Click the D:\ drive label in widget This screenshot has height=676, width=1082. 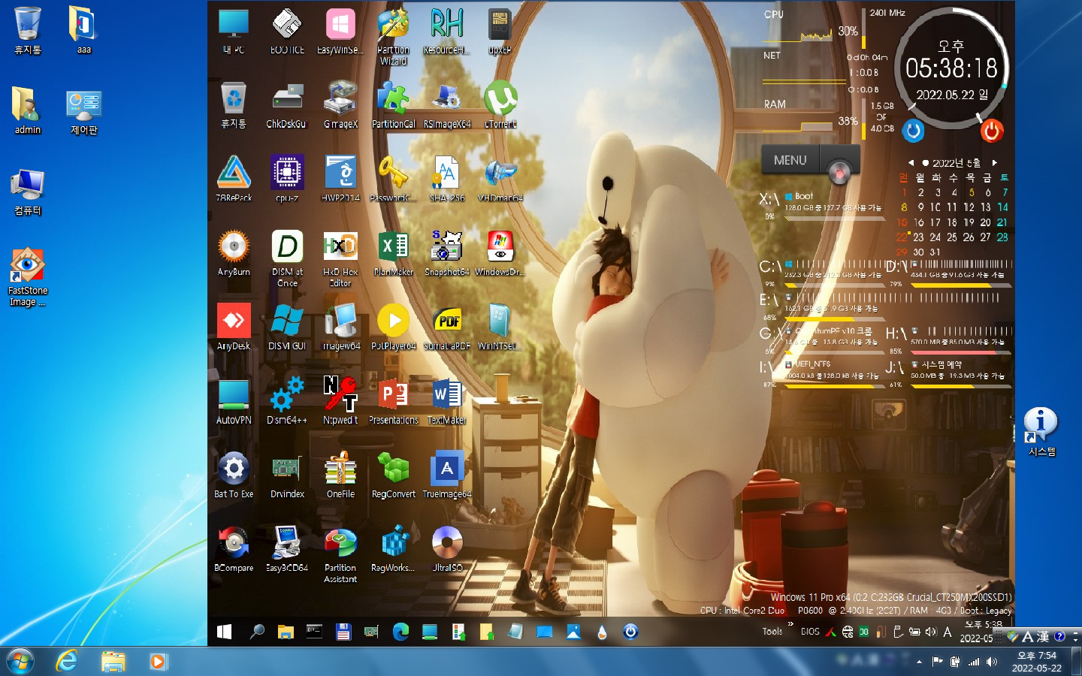tap(896, 266)
